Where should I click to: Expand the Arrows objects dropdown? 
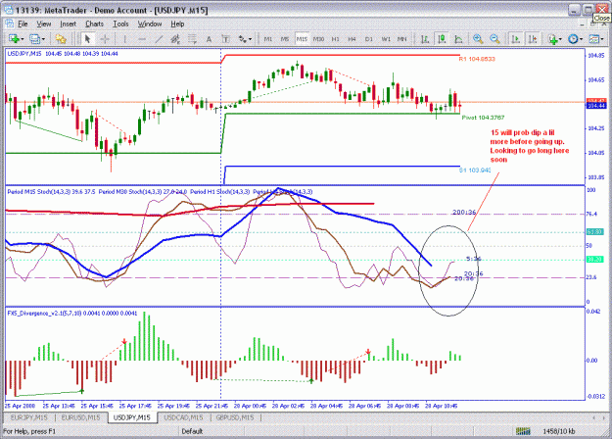click(250, 39)
